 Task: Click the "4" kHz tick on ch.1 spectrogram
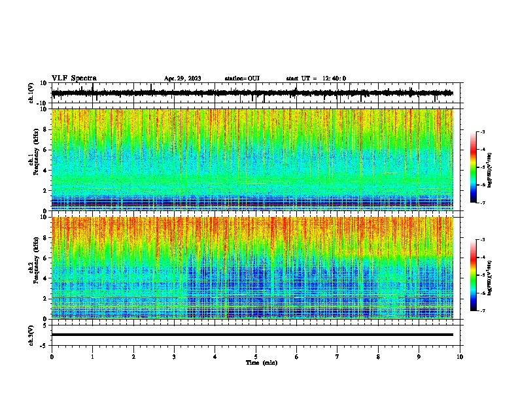point(45,171)
